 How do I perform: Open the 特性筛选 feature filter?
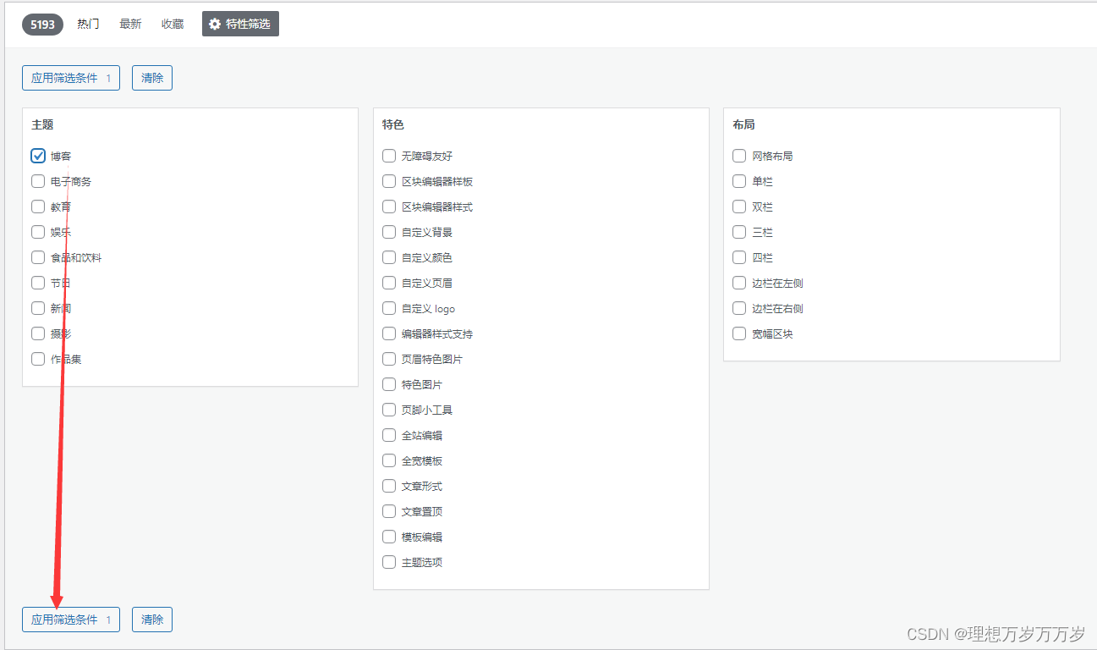pyautogui.click(x=240, y=24)
